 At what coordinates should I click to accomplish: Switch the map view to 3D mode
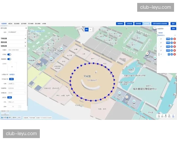(x=90, y=30)
